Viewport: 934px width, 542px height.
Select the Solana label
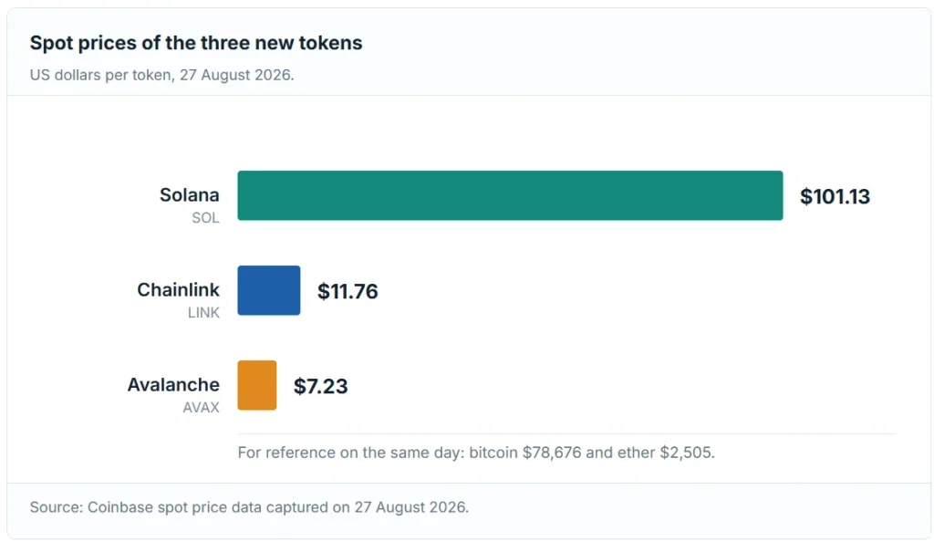coord(190,194)
